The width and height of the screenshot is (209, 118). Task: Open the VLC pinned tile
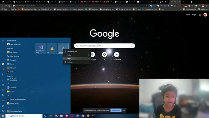pyautogui.click(x=52, y=48)
